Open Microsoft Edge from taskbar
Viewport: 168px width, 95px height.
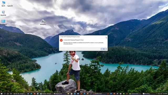pyautogui.click(x=31, y=94)
